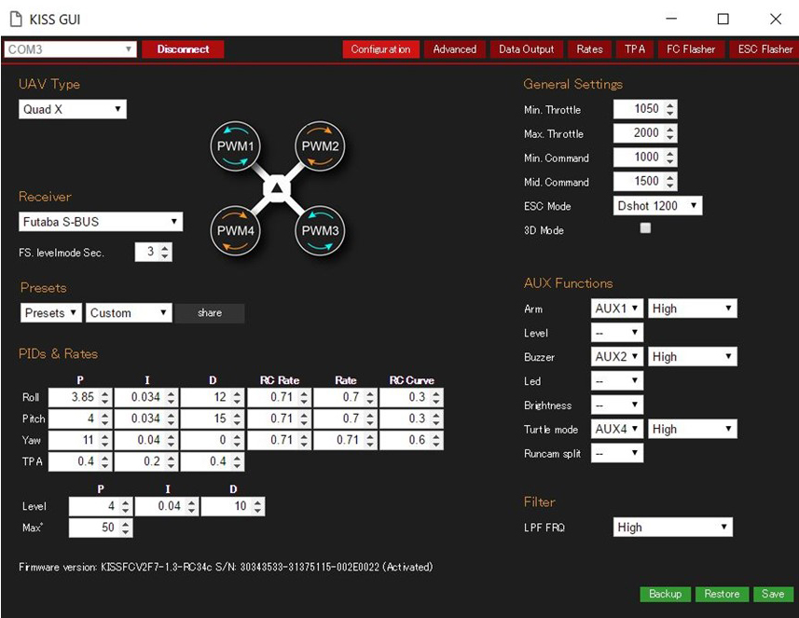Open the LPF FRQ High dropdown
This screenshot has height=618, width=799.
[x=672, y=527]
